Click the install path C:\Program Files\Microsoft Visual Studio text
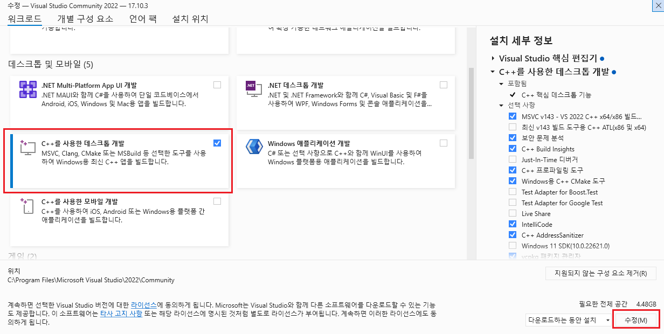The width and height of the screenshot is (664, 334). click(91, 280)
